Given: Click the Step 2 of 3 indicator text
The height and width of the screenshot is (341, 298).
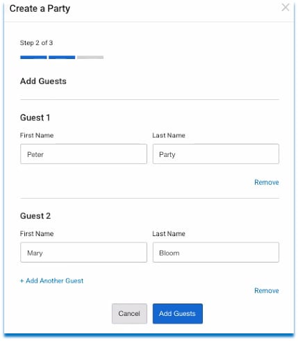Looking at the screenshot, I should point(36,43).
